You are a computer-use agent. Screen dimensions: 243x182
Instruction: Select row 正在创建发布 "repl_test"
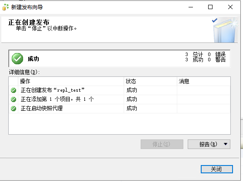click(x=119, y=90)
